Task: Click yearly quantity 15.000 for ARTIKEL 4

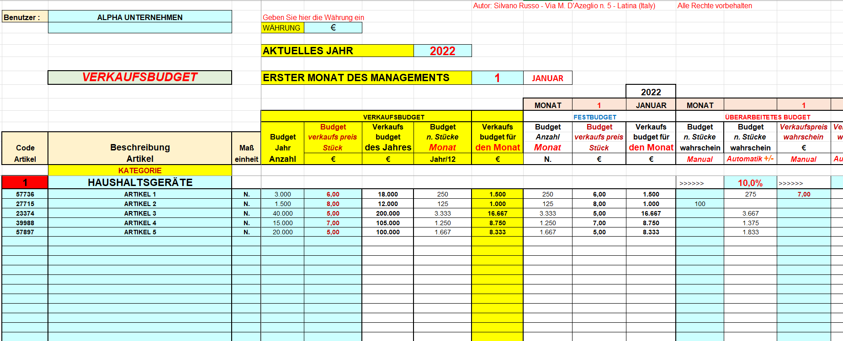Action: tap(282, 223)
